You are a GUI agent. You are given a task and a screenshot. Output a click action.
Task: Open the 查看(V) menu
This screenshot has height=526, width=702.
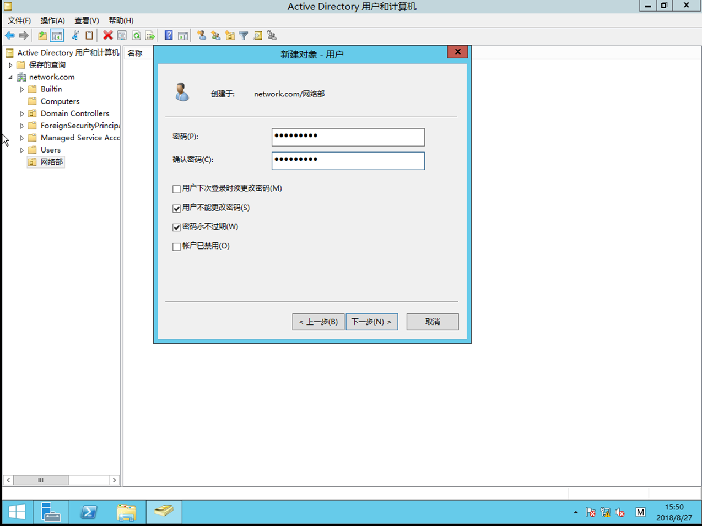click(x=87, y=20)
